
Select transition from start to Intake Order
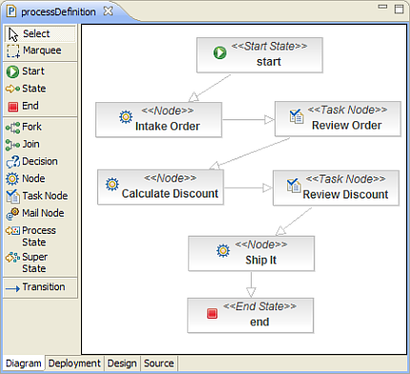tap(211, 88)
